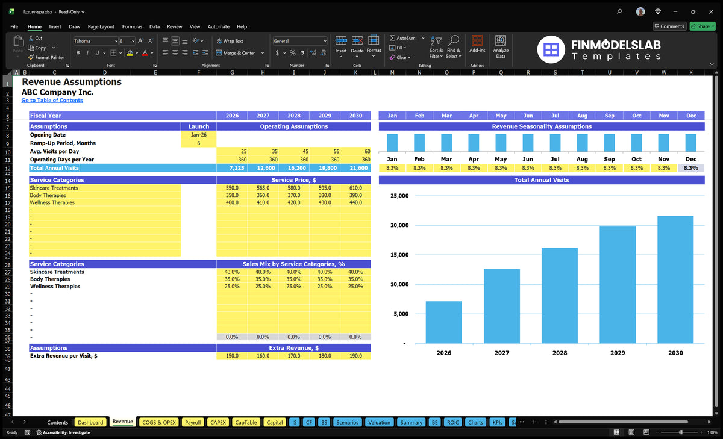Increase the indent level
Screen dimensions: 723x439
[x=204, y=53]
